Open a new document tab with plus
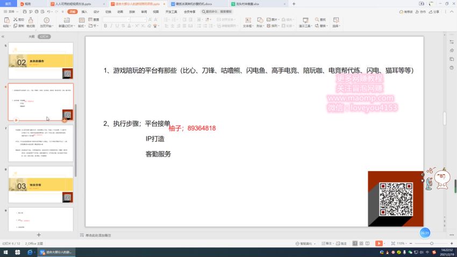 tap(294, 4)
